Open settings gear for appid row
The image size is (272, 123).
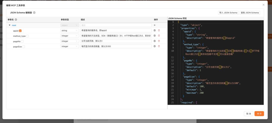point(155,31)
